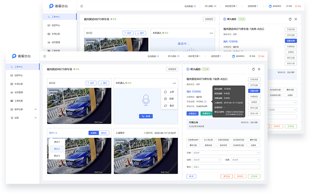Refresh the front 呼入成功 call panel
Screen dimensions: 310x194
click(x=253, y=69)
